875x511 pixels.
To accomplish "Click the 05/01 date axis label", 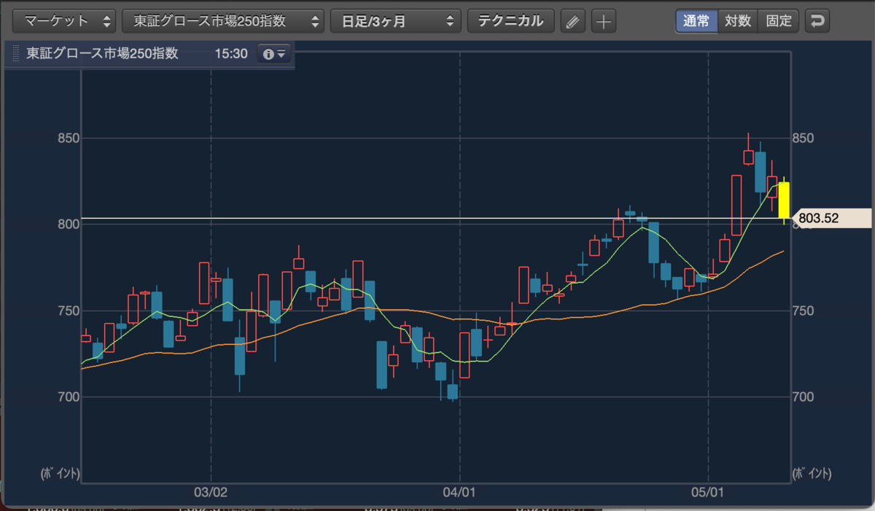I will [x=709, y=492].
